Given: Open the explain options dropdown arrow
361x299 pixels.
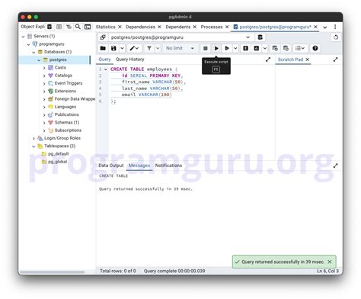Looking at the screenshot, I should [265, 48].
